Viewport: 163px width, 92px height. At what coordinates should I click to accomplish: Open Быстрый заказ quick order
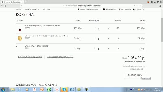pos(125,9)
